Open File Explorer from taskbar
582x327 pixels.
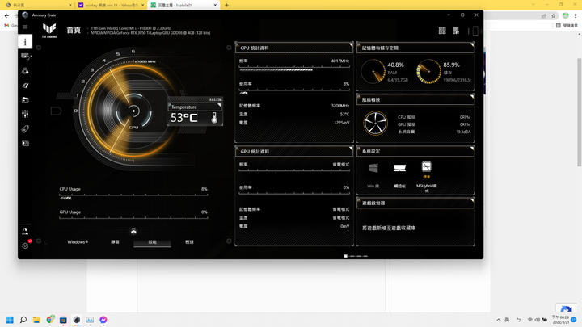36,320
